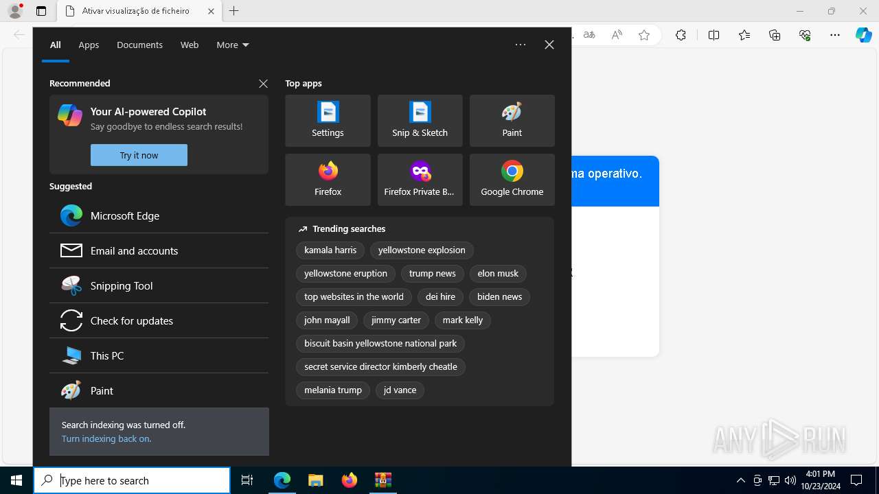Switch to Web search tab
879x494 pixels.
click(190, 45)
